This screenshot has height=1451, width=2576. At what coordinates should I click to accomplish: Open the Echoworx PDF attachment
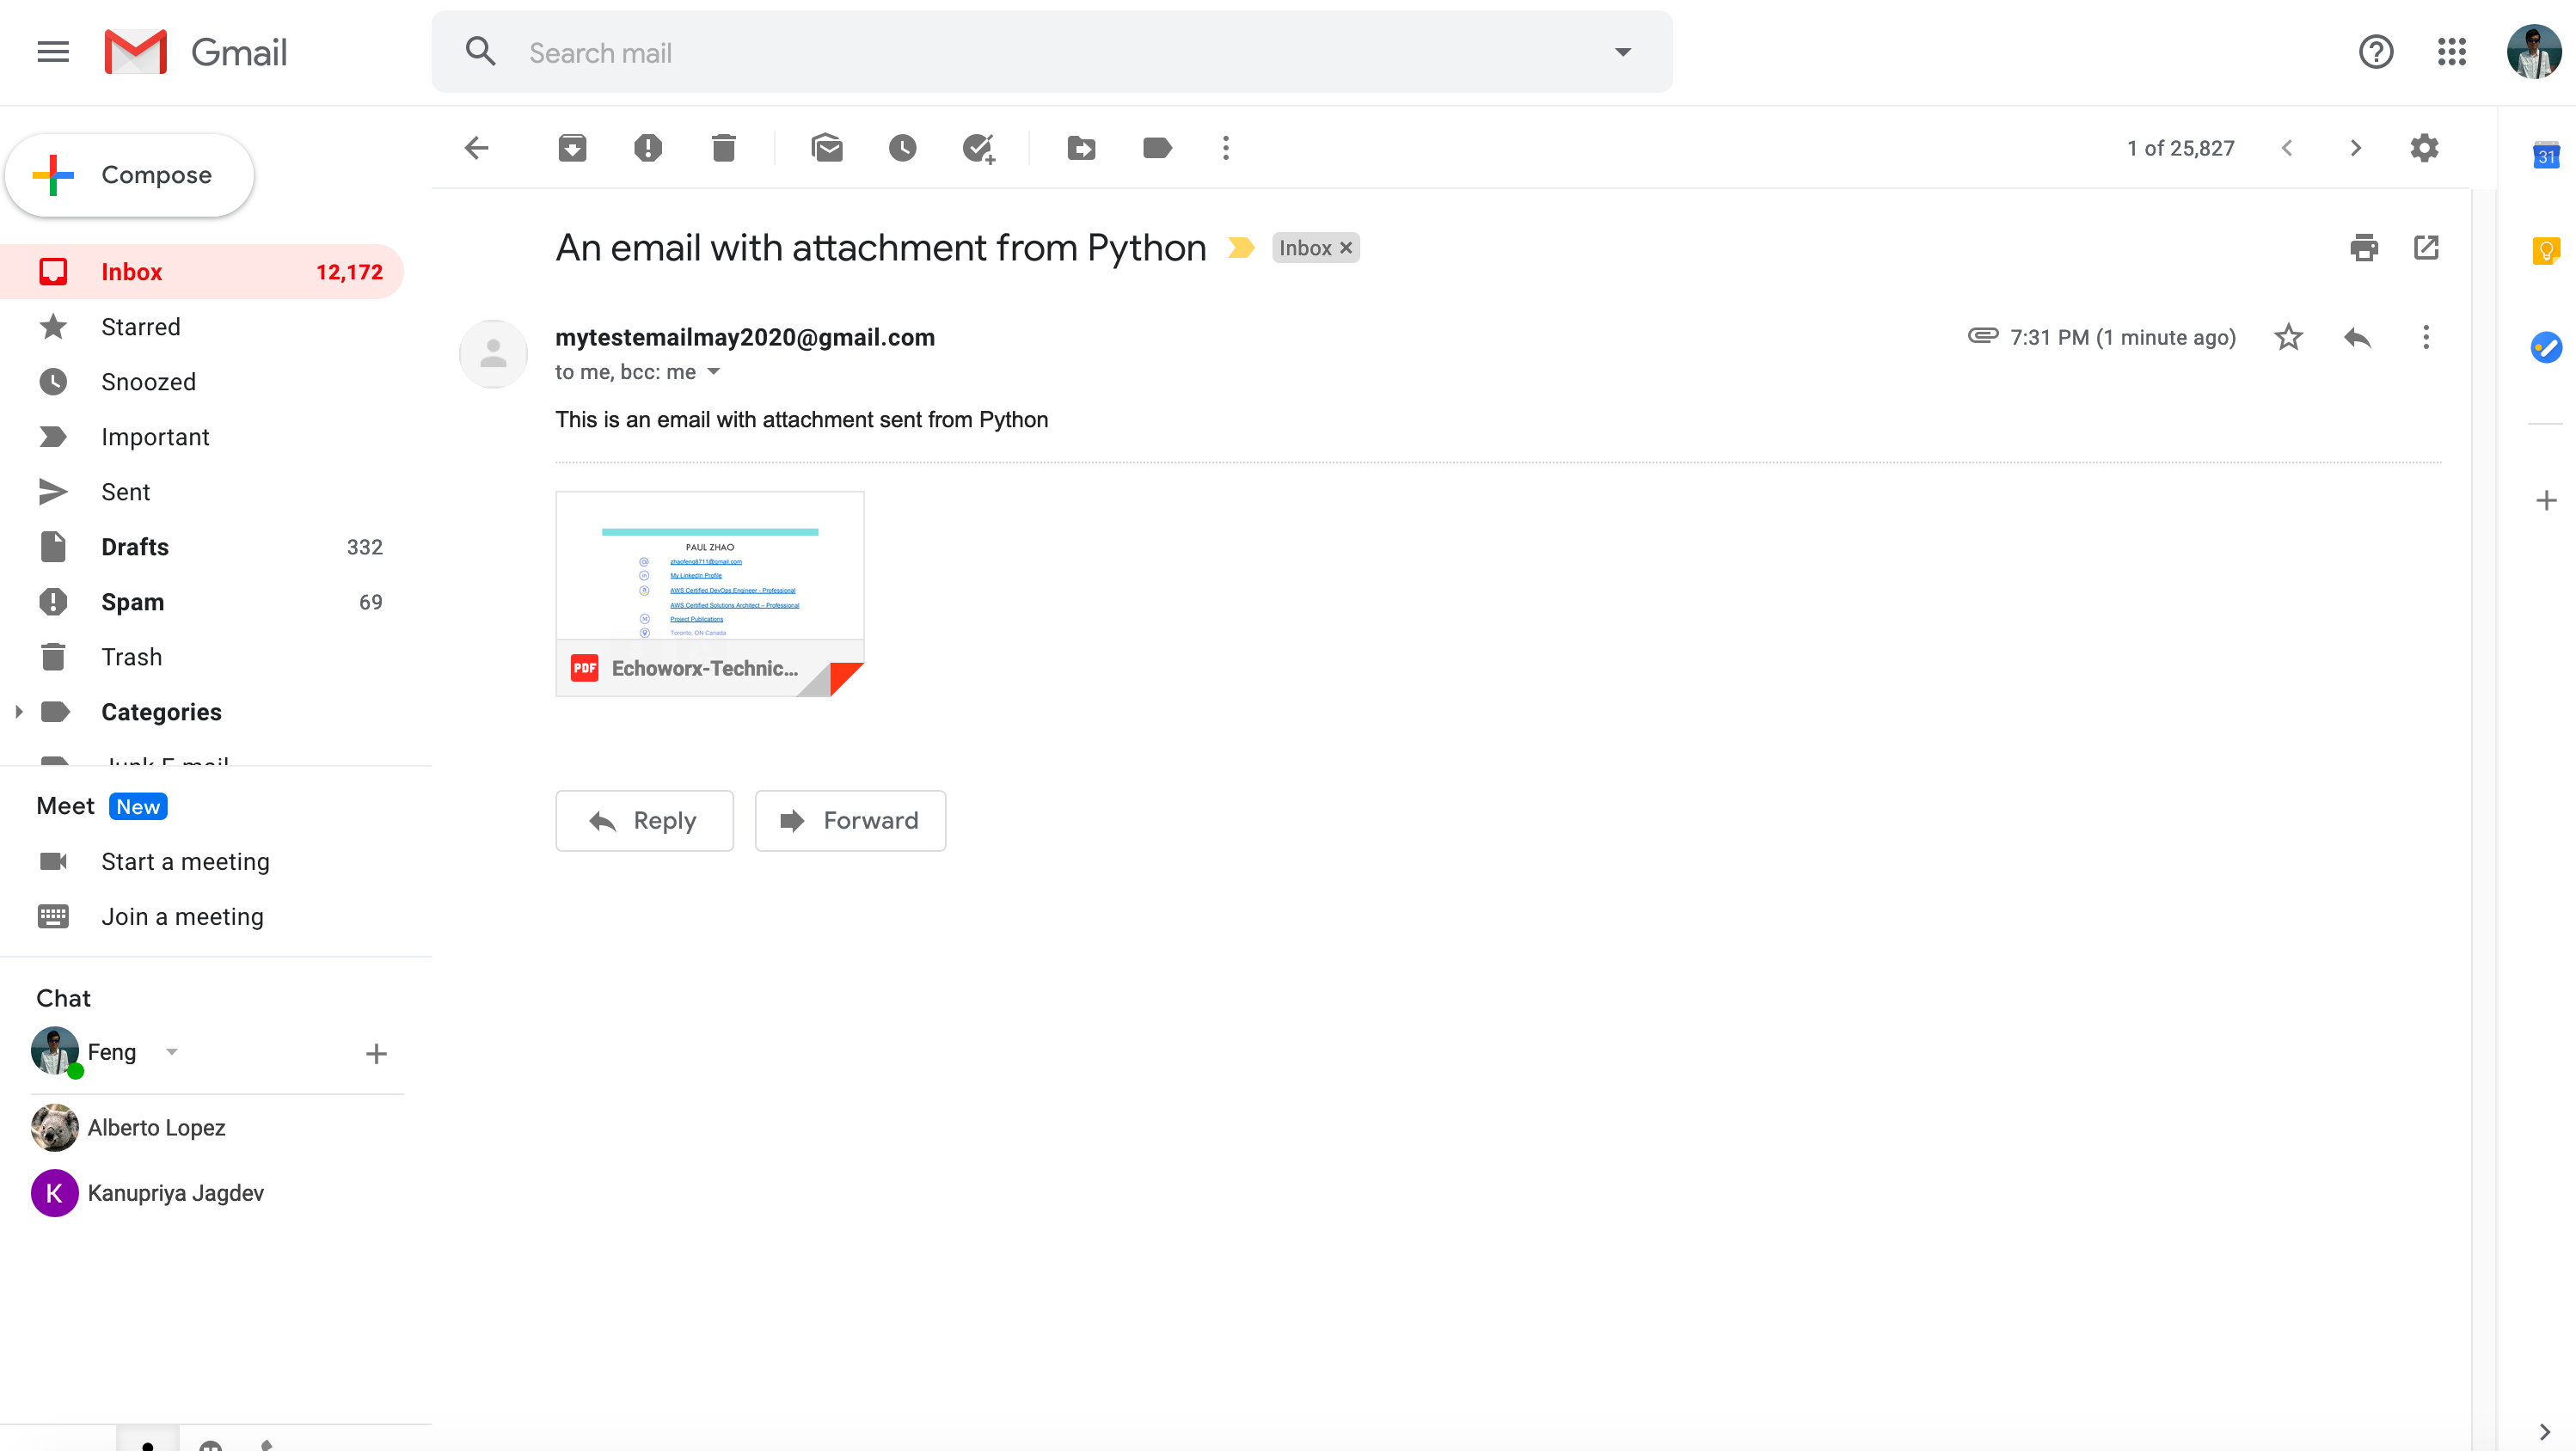pos(709,590)
